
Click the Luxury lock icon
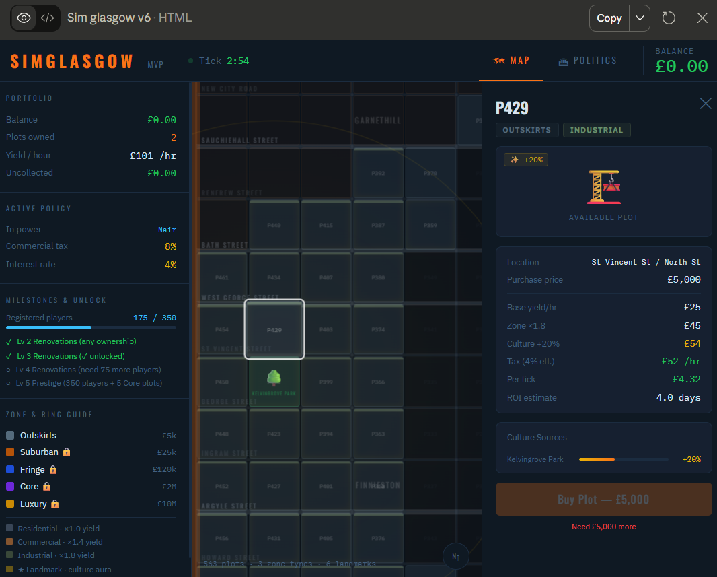(55, 504)
